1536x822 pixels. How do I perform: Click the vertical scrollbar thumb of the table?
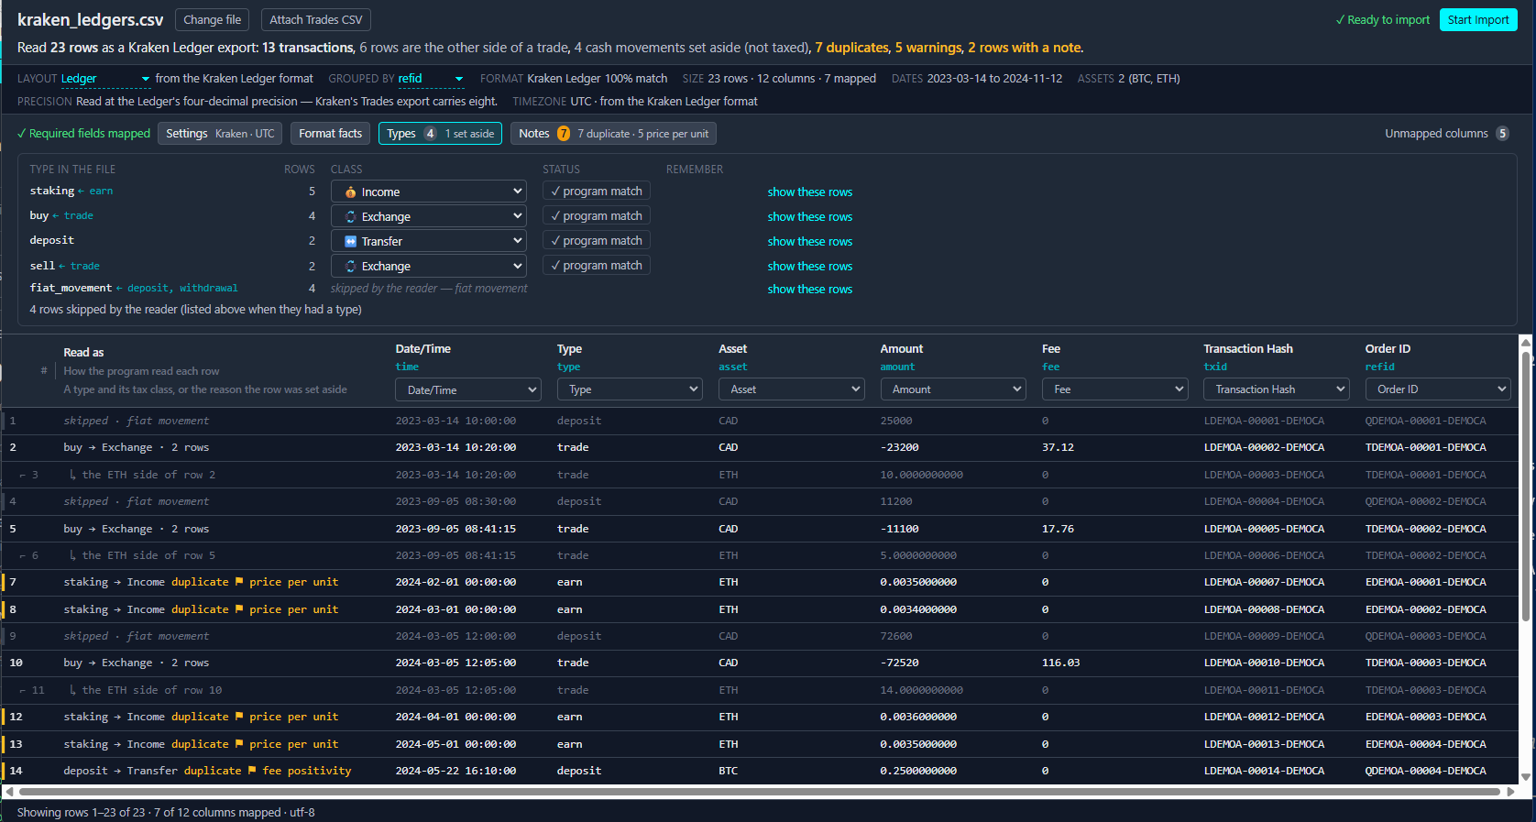[x=1526, y=488]
